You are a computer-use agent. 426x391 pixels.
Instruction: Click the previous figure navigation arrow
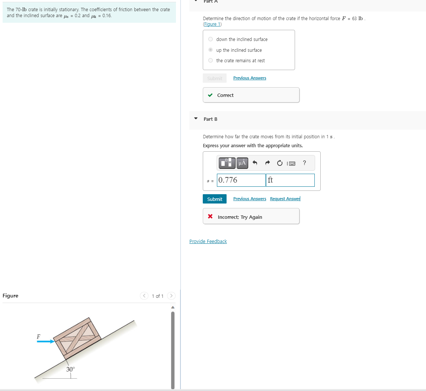click(144, 296)
